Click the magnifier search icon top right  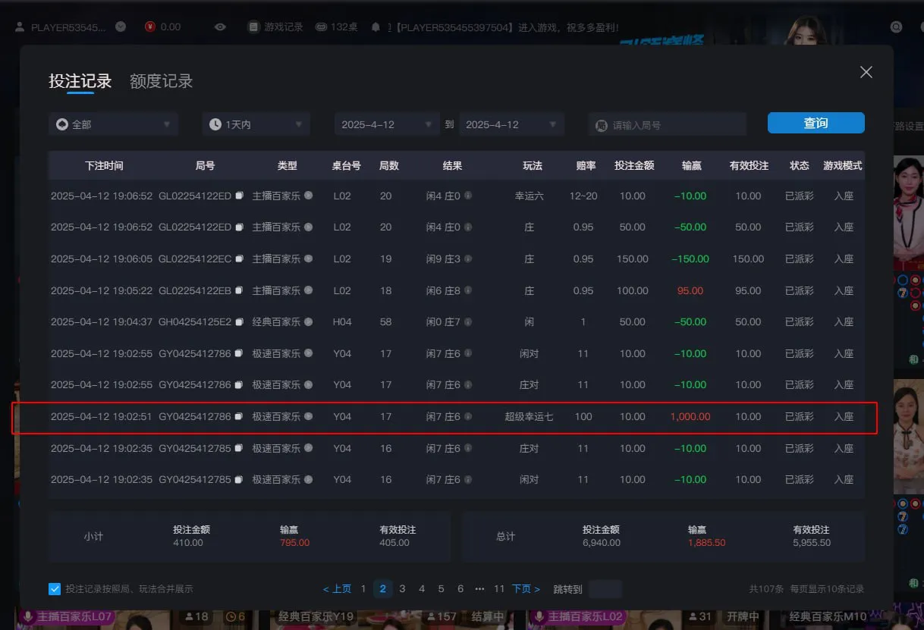point(897,26)
